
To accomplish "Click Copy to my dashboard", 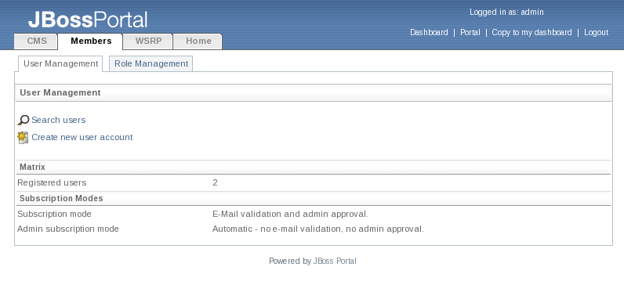I will point(531,33).
